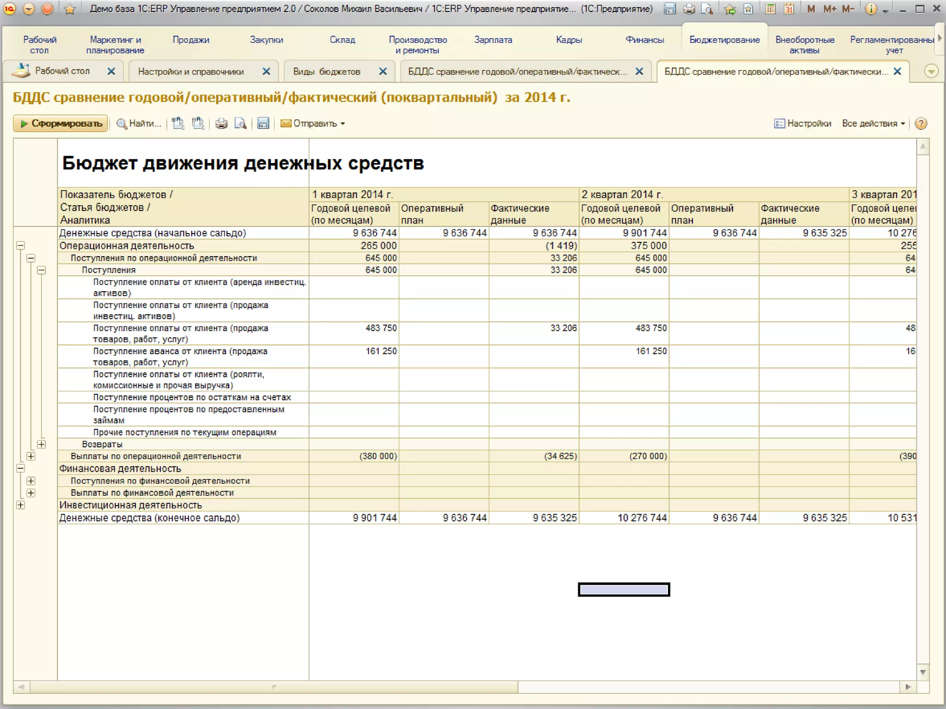This screenshot has width=946, height=709.
Task: Click the info icon in title bar
Action: [x=870, y=9]
